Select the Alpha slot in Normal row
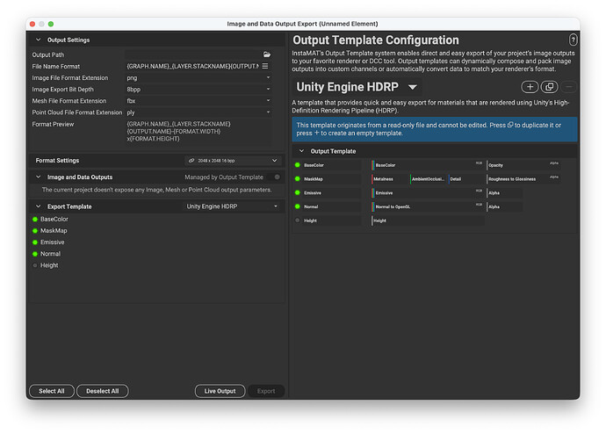Viewport: 606px width, 434px height. (504, 206)
